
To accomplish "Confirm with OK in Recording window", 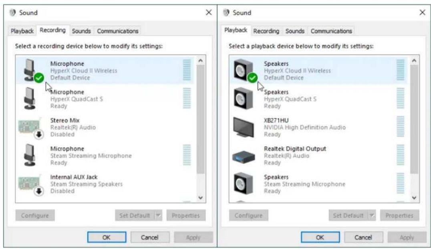I will click(107, 237).
